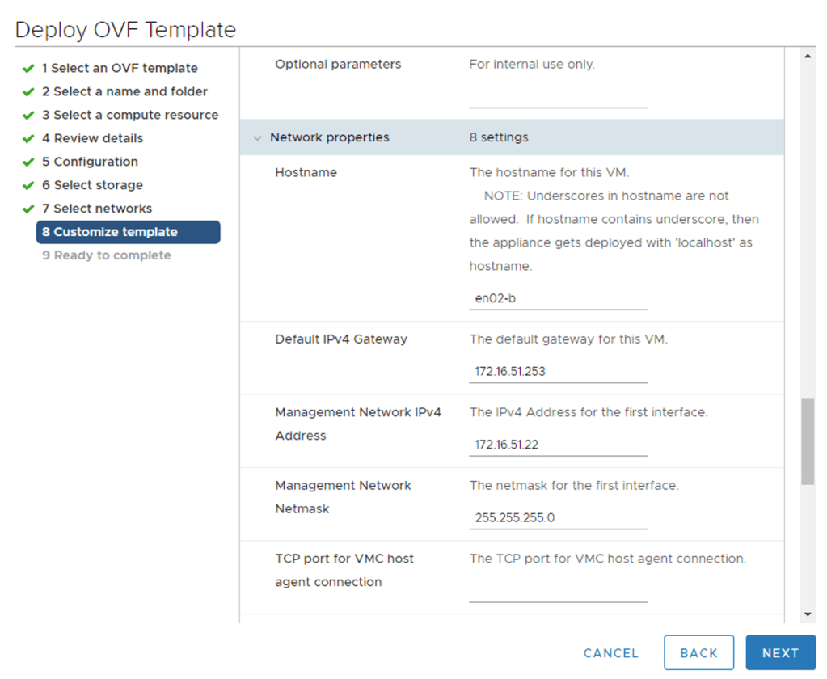The image size is (827, 679).
Task: Click the scrollbar up arrow
Action: [808, 55]
